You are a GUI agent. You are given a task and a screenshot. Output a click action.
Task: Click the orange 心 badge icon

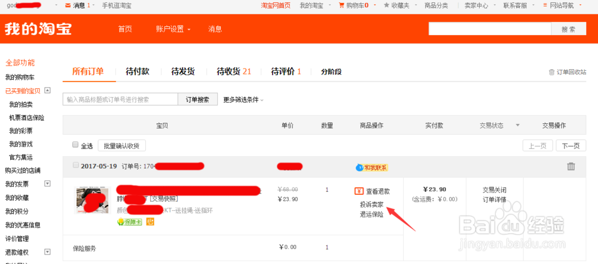(x=150, y=221)
